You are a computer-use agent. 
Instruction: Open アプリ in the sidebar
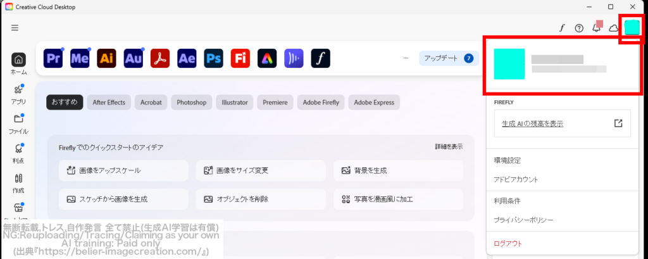pos(18,94)
